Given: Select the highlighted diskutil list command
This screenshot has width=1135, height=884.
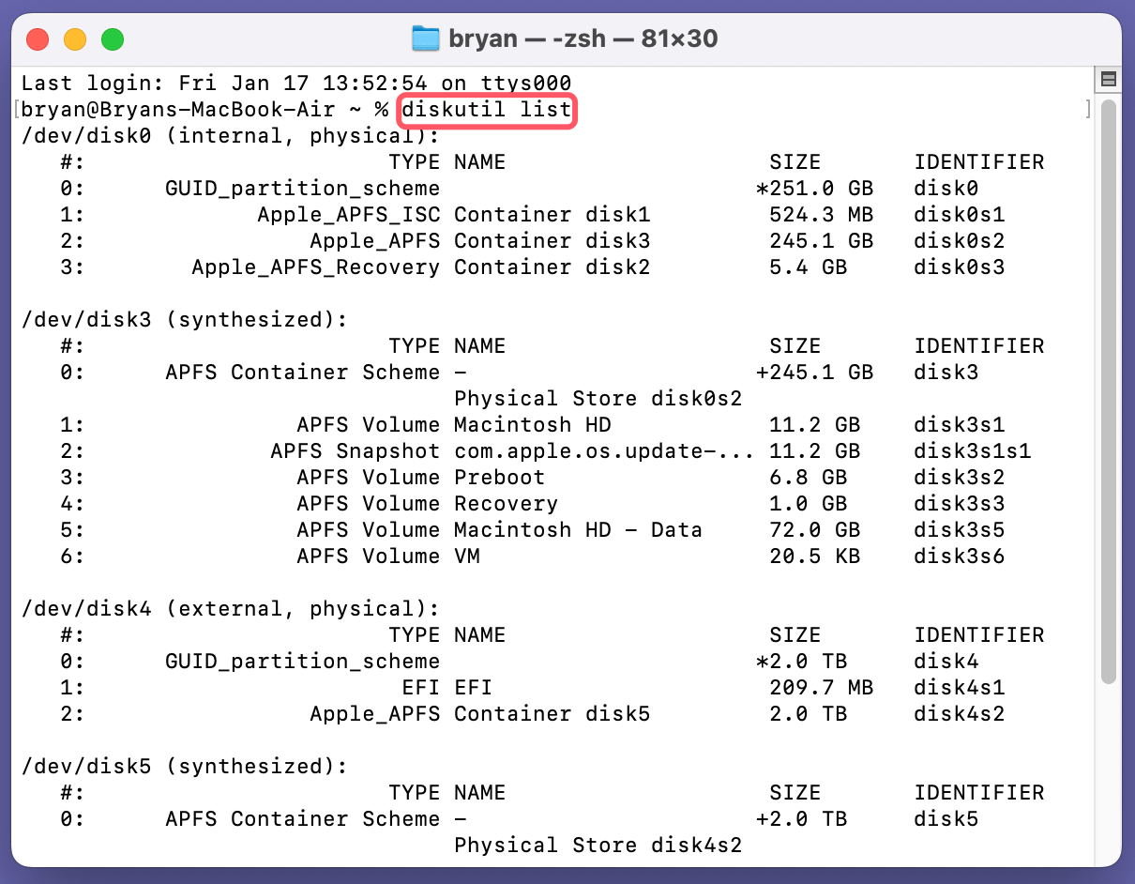Looking at the screenshot, I should point(486,110).
